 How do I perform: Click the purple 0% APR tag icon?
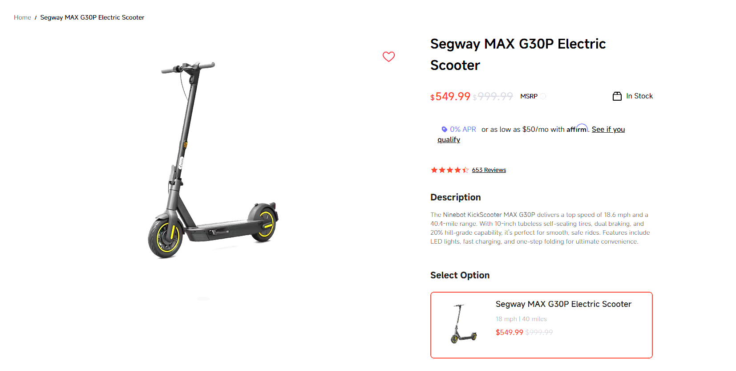point(444,129)
